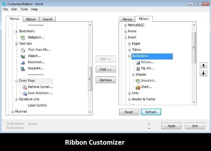The height and width of the screenshot is (151, 211).
Task: Select the SmartArt icon in Ribbon tree
Action: pos(138,81)
